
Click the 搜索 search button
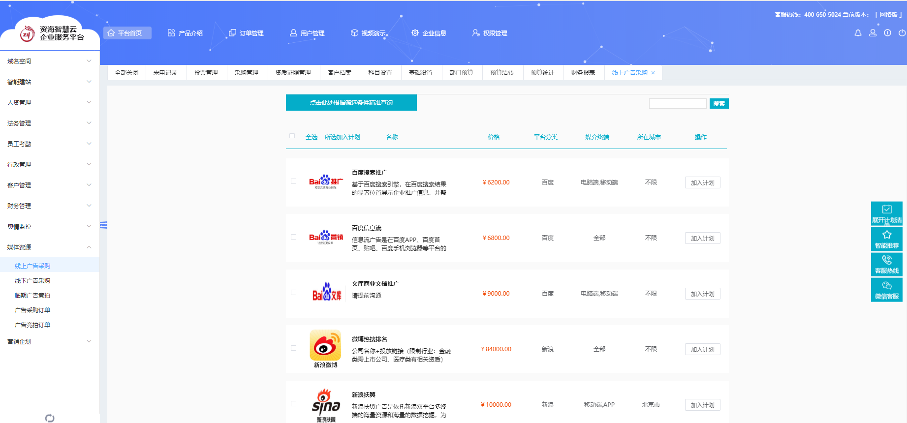(719, 104)
